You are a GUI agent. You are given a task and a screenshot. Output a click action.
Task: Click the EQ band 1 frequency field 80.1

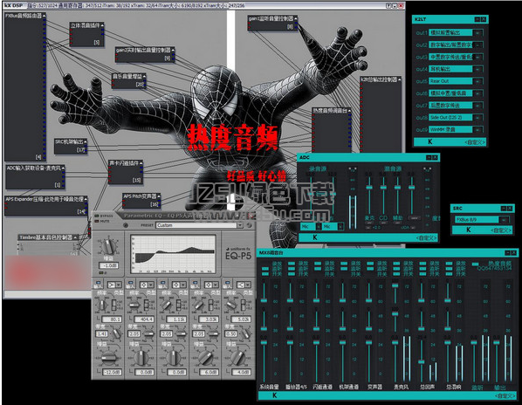[113, 319]
